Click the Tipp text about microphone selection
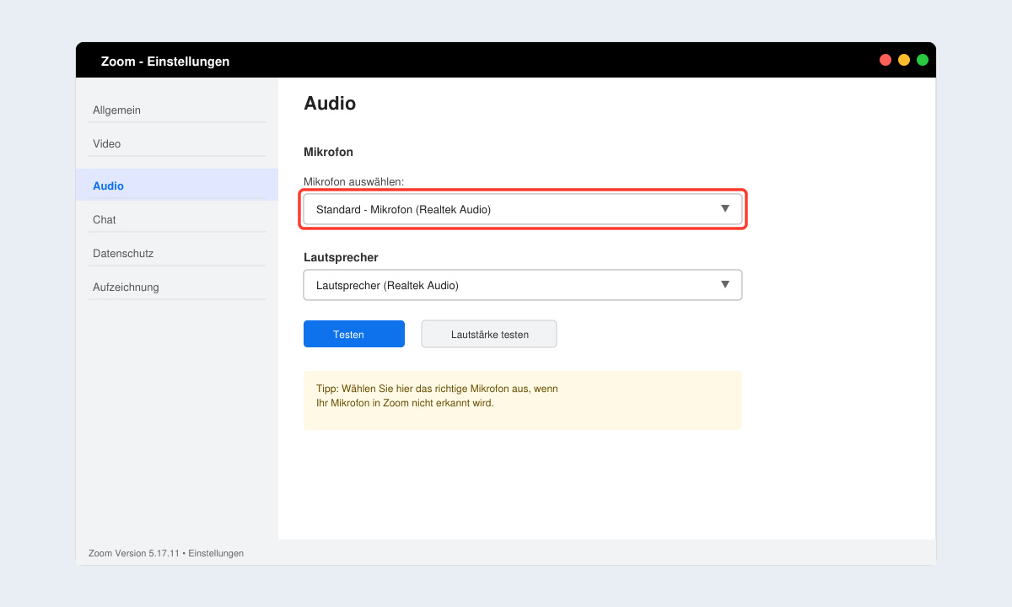Image resolution: width=1012 pixels, height=607 pixels. pos(437,396)
